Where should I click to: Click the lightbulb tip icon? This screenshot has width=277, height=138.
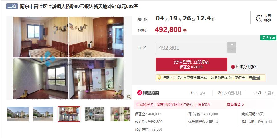(x=159, y=78)
